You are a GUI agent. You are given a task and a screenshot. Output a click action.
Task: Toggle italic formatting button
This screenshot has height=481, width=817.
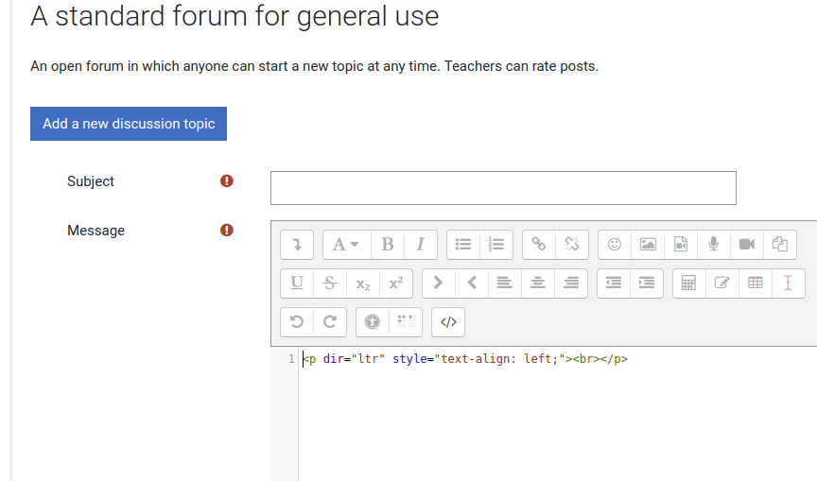coord(421,244)
